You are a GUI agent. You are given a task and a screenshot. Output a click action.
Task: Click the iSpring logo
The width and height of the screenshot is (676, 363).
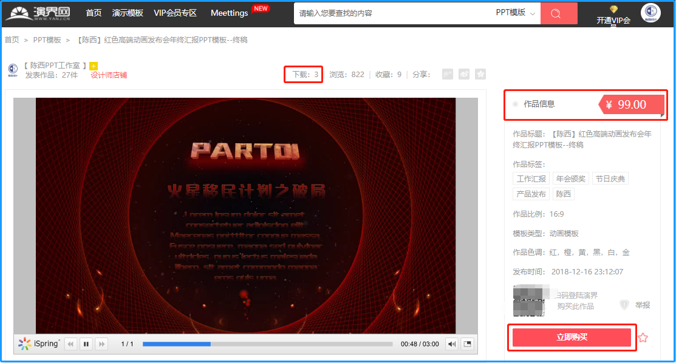pyautogui.click(x=39, y=344)
